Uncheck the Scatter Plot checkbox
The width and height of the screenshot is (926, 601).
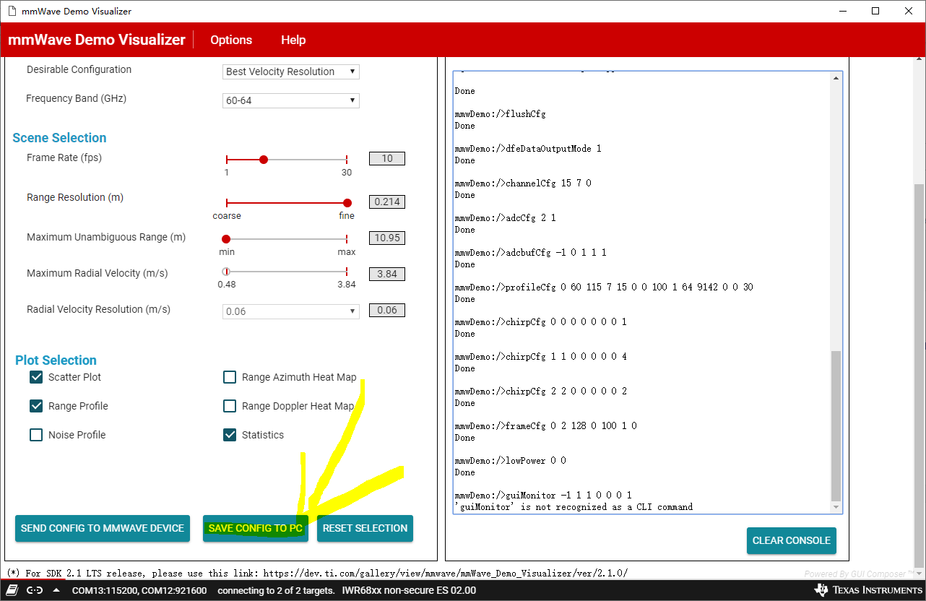(36, 377)
